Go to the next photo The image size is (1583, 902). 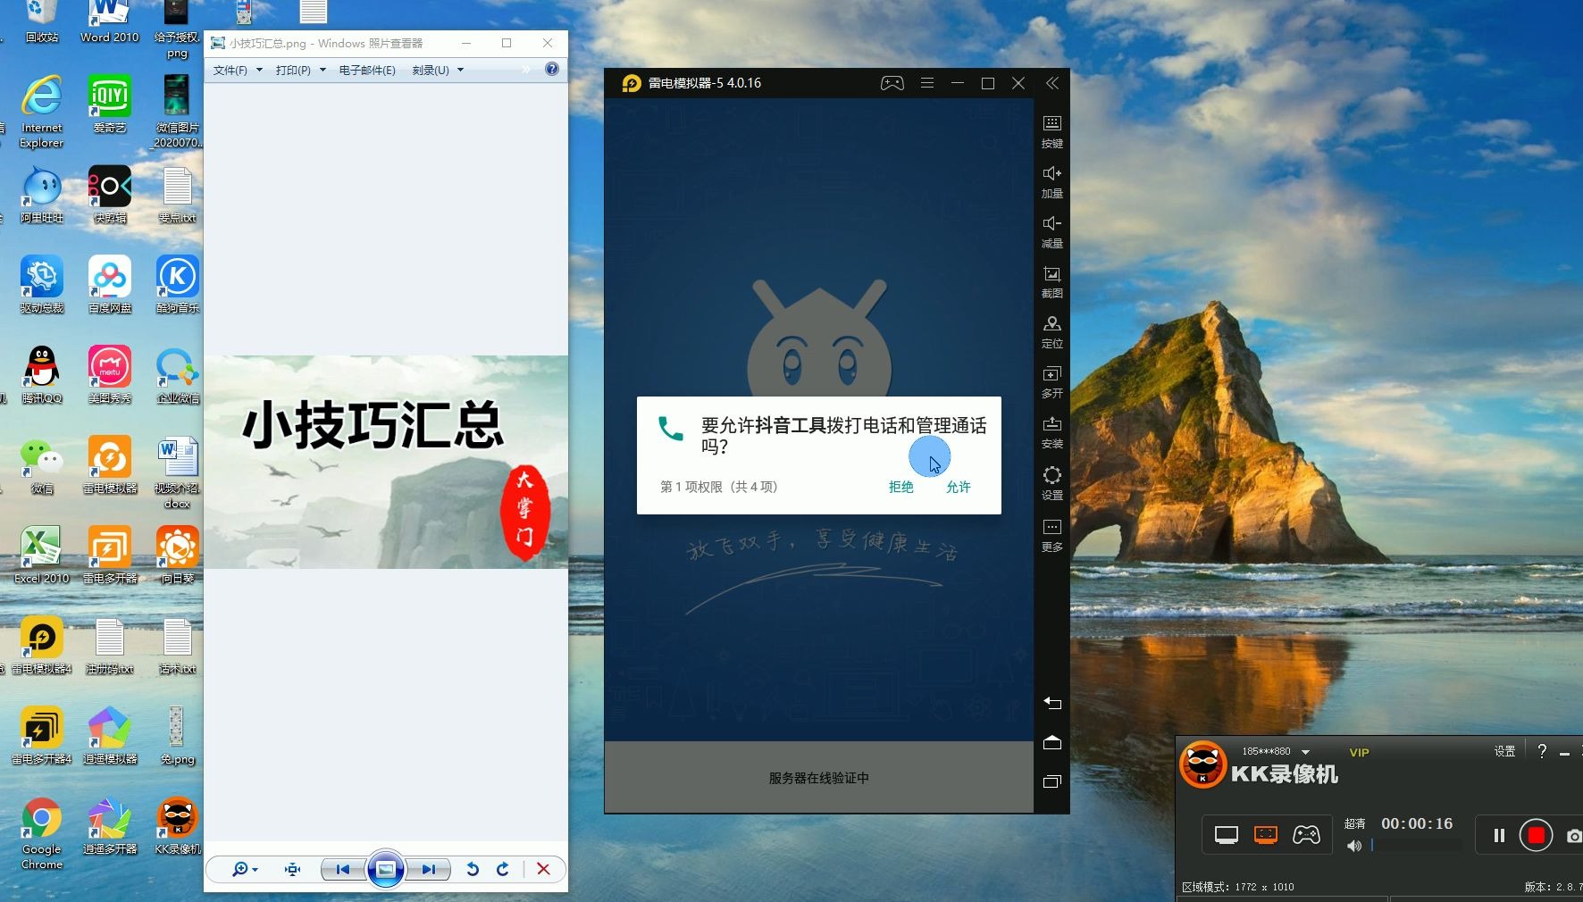tap(429, 869)
